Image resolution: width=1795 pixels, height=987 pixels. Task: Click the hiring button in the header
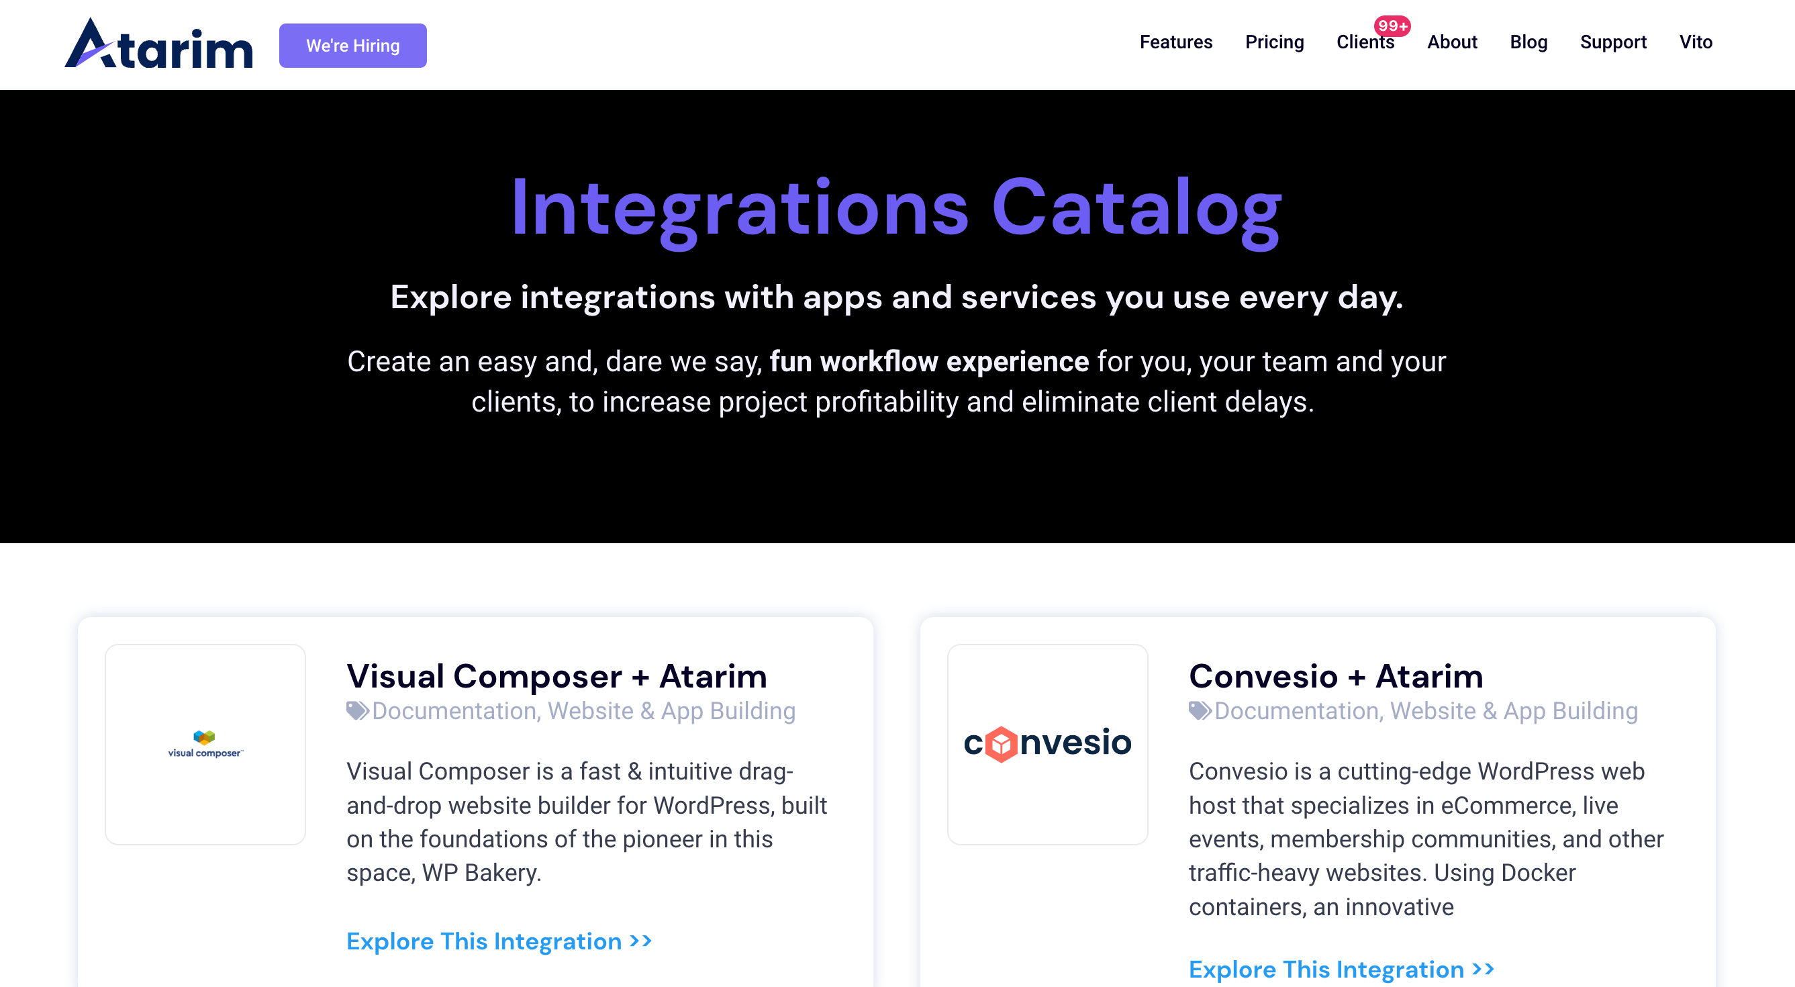point(352,45)
